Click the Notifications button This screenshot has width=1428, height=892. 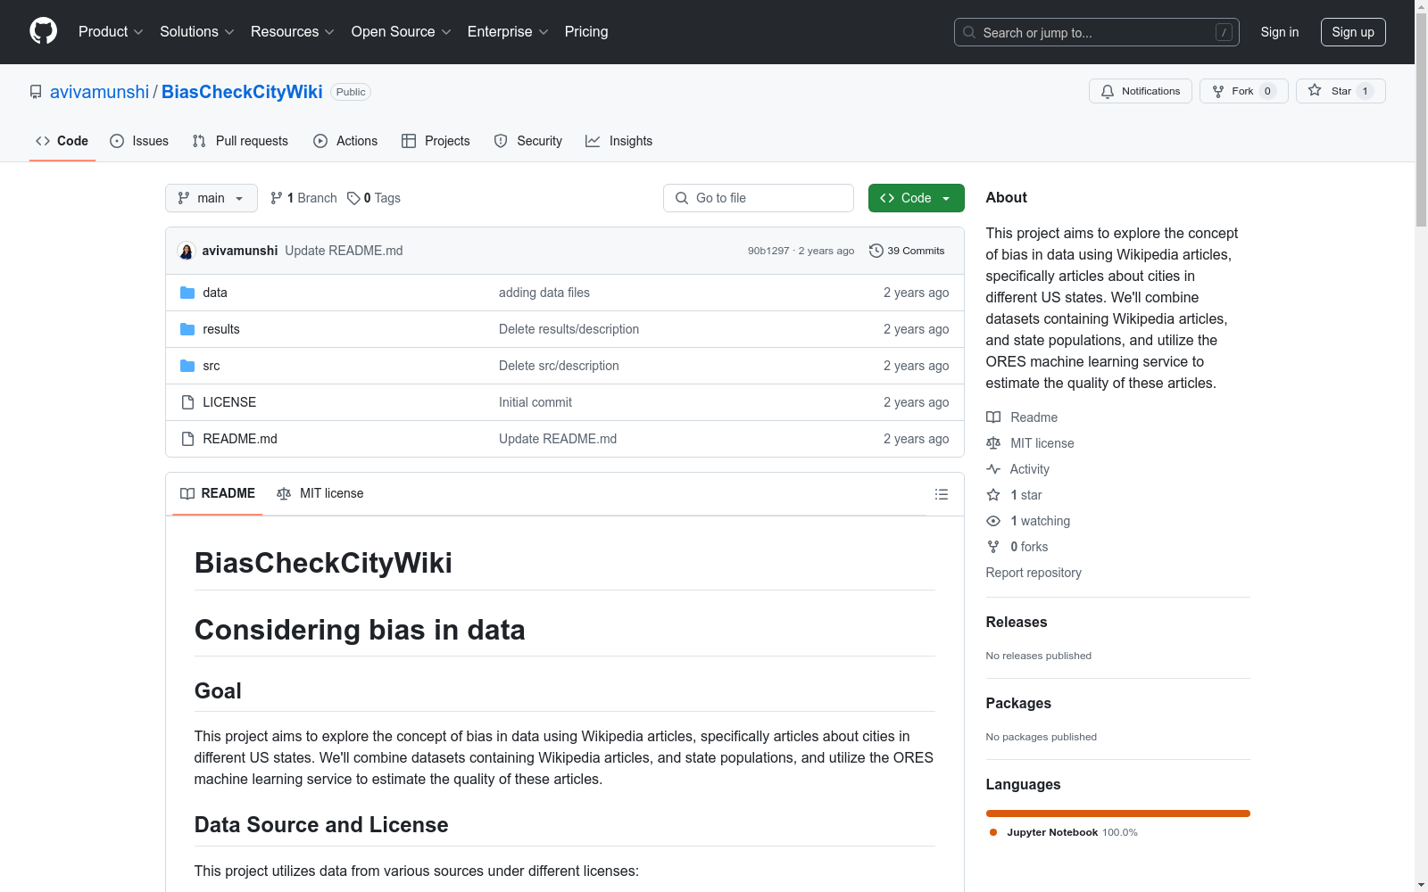click(x=1141, y=91)
